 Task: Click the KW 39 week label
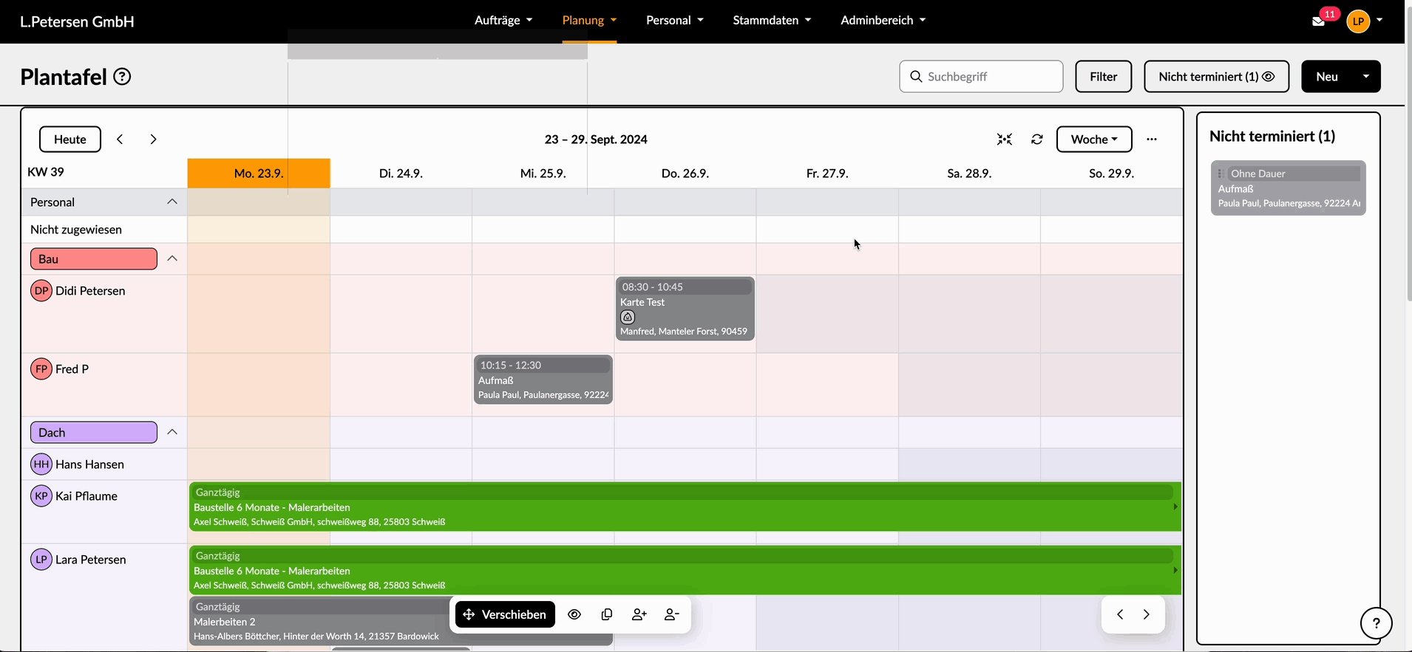46,171
